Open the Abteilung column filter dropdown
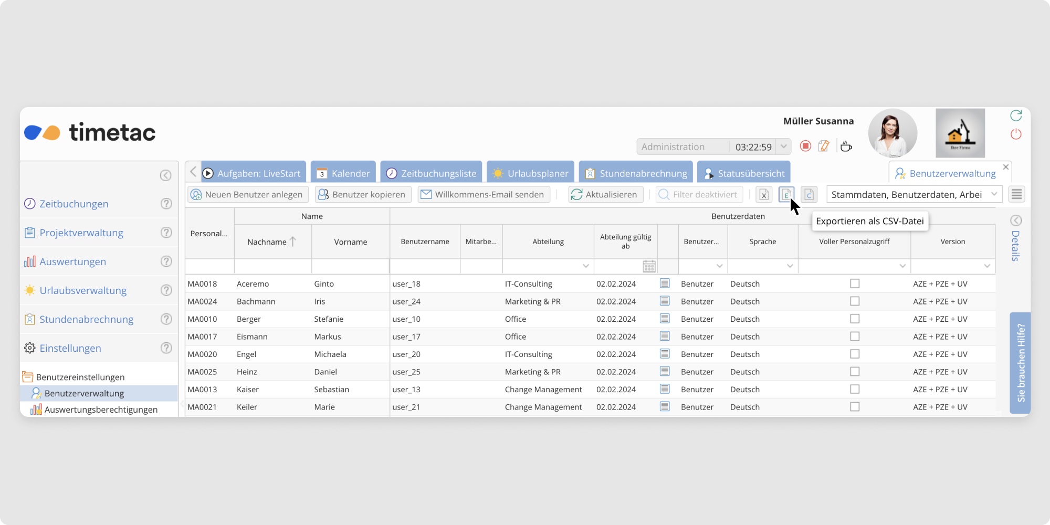The width and height of the screenshot is (1050, 525). (x=585, y=266)
